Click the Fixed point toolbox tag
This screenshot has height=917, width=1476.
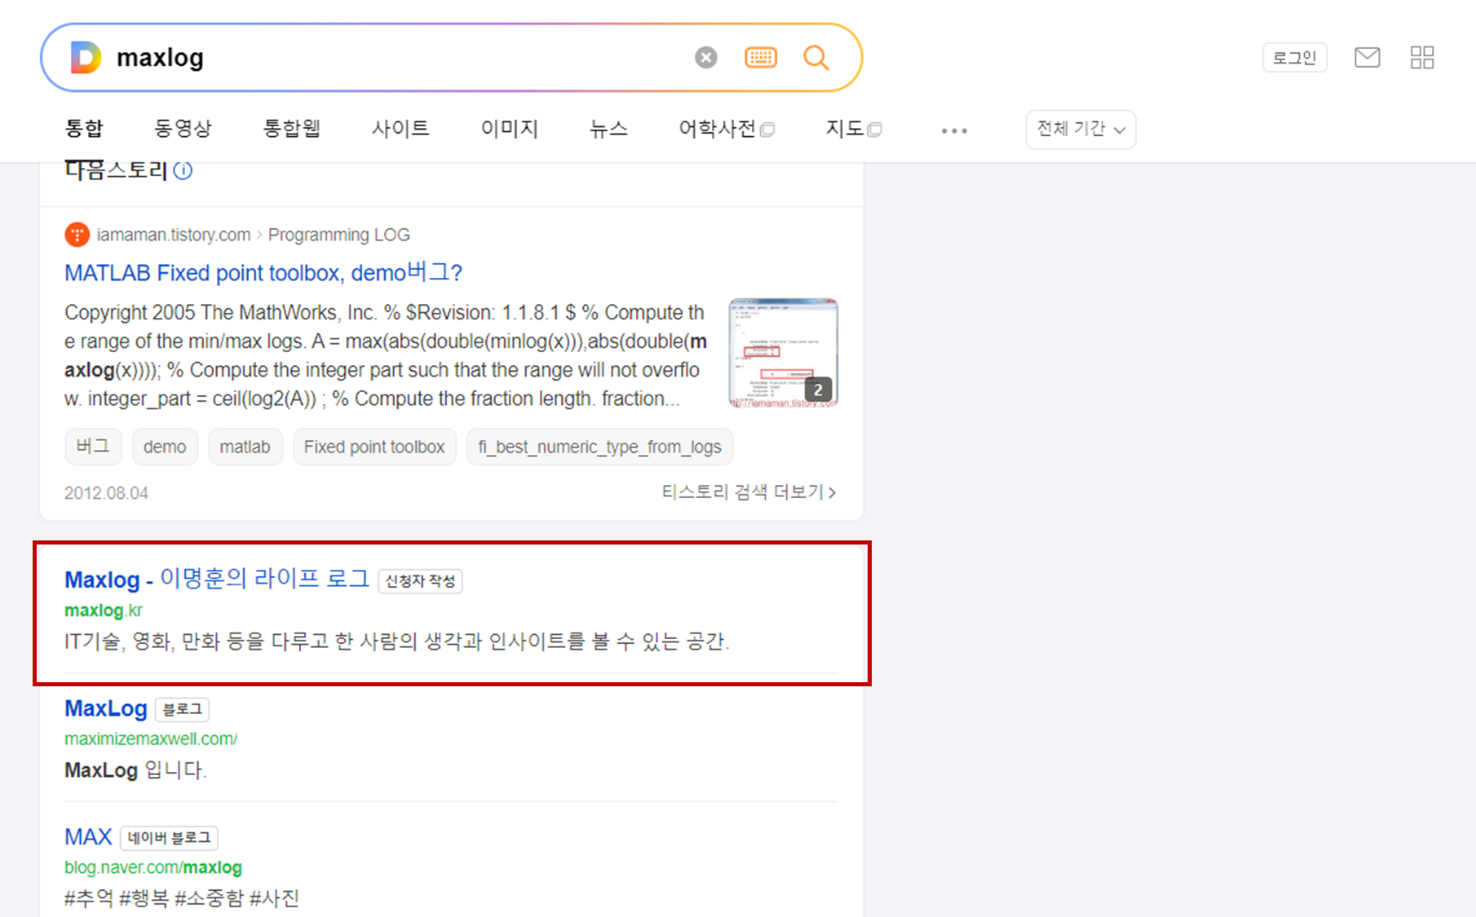pos(374,447)
